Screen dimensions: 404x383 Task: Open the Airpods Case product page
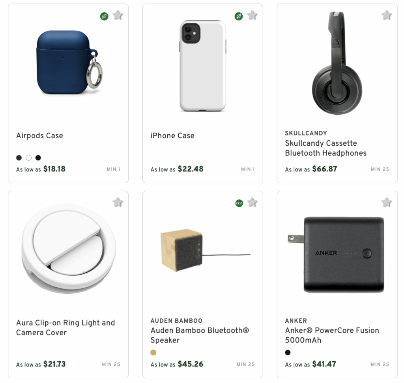pyautogui.click(x=39, y=136)
